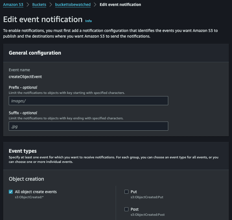Navigate to Buckets via breadcrumb
Image resolution: width=232 pixels, height=220 pixels.
[x=39, y=5]
